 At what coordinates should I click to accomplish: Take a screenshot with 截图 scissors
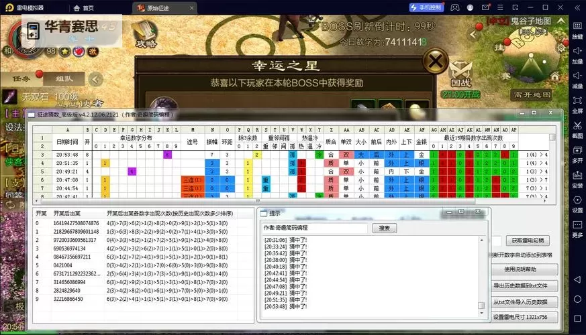(x=577, y=129)
